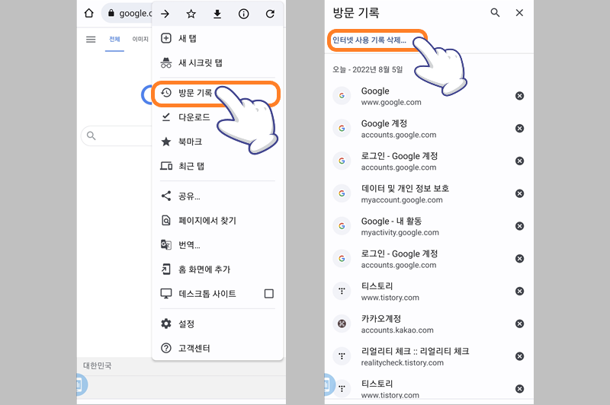
Task: Open 다운로드 menu item
Action: (217, 117)
